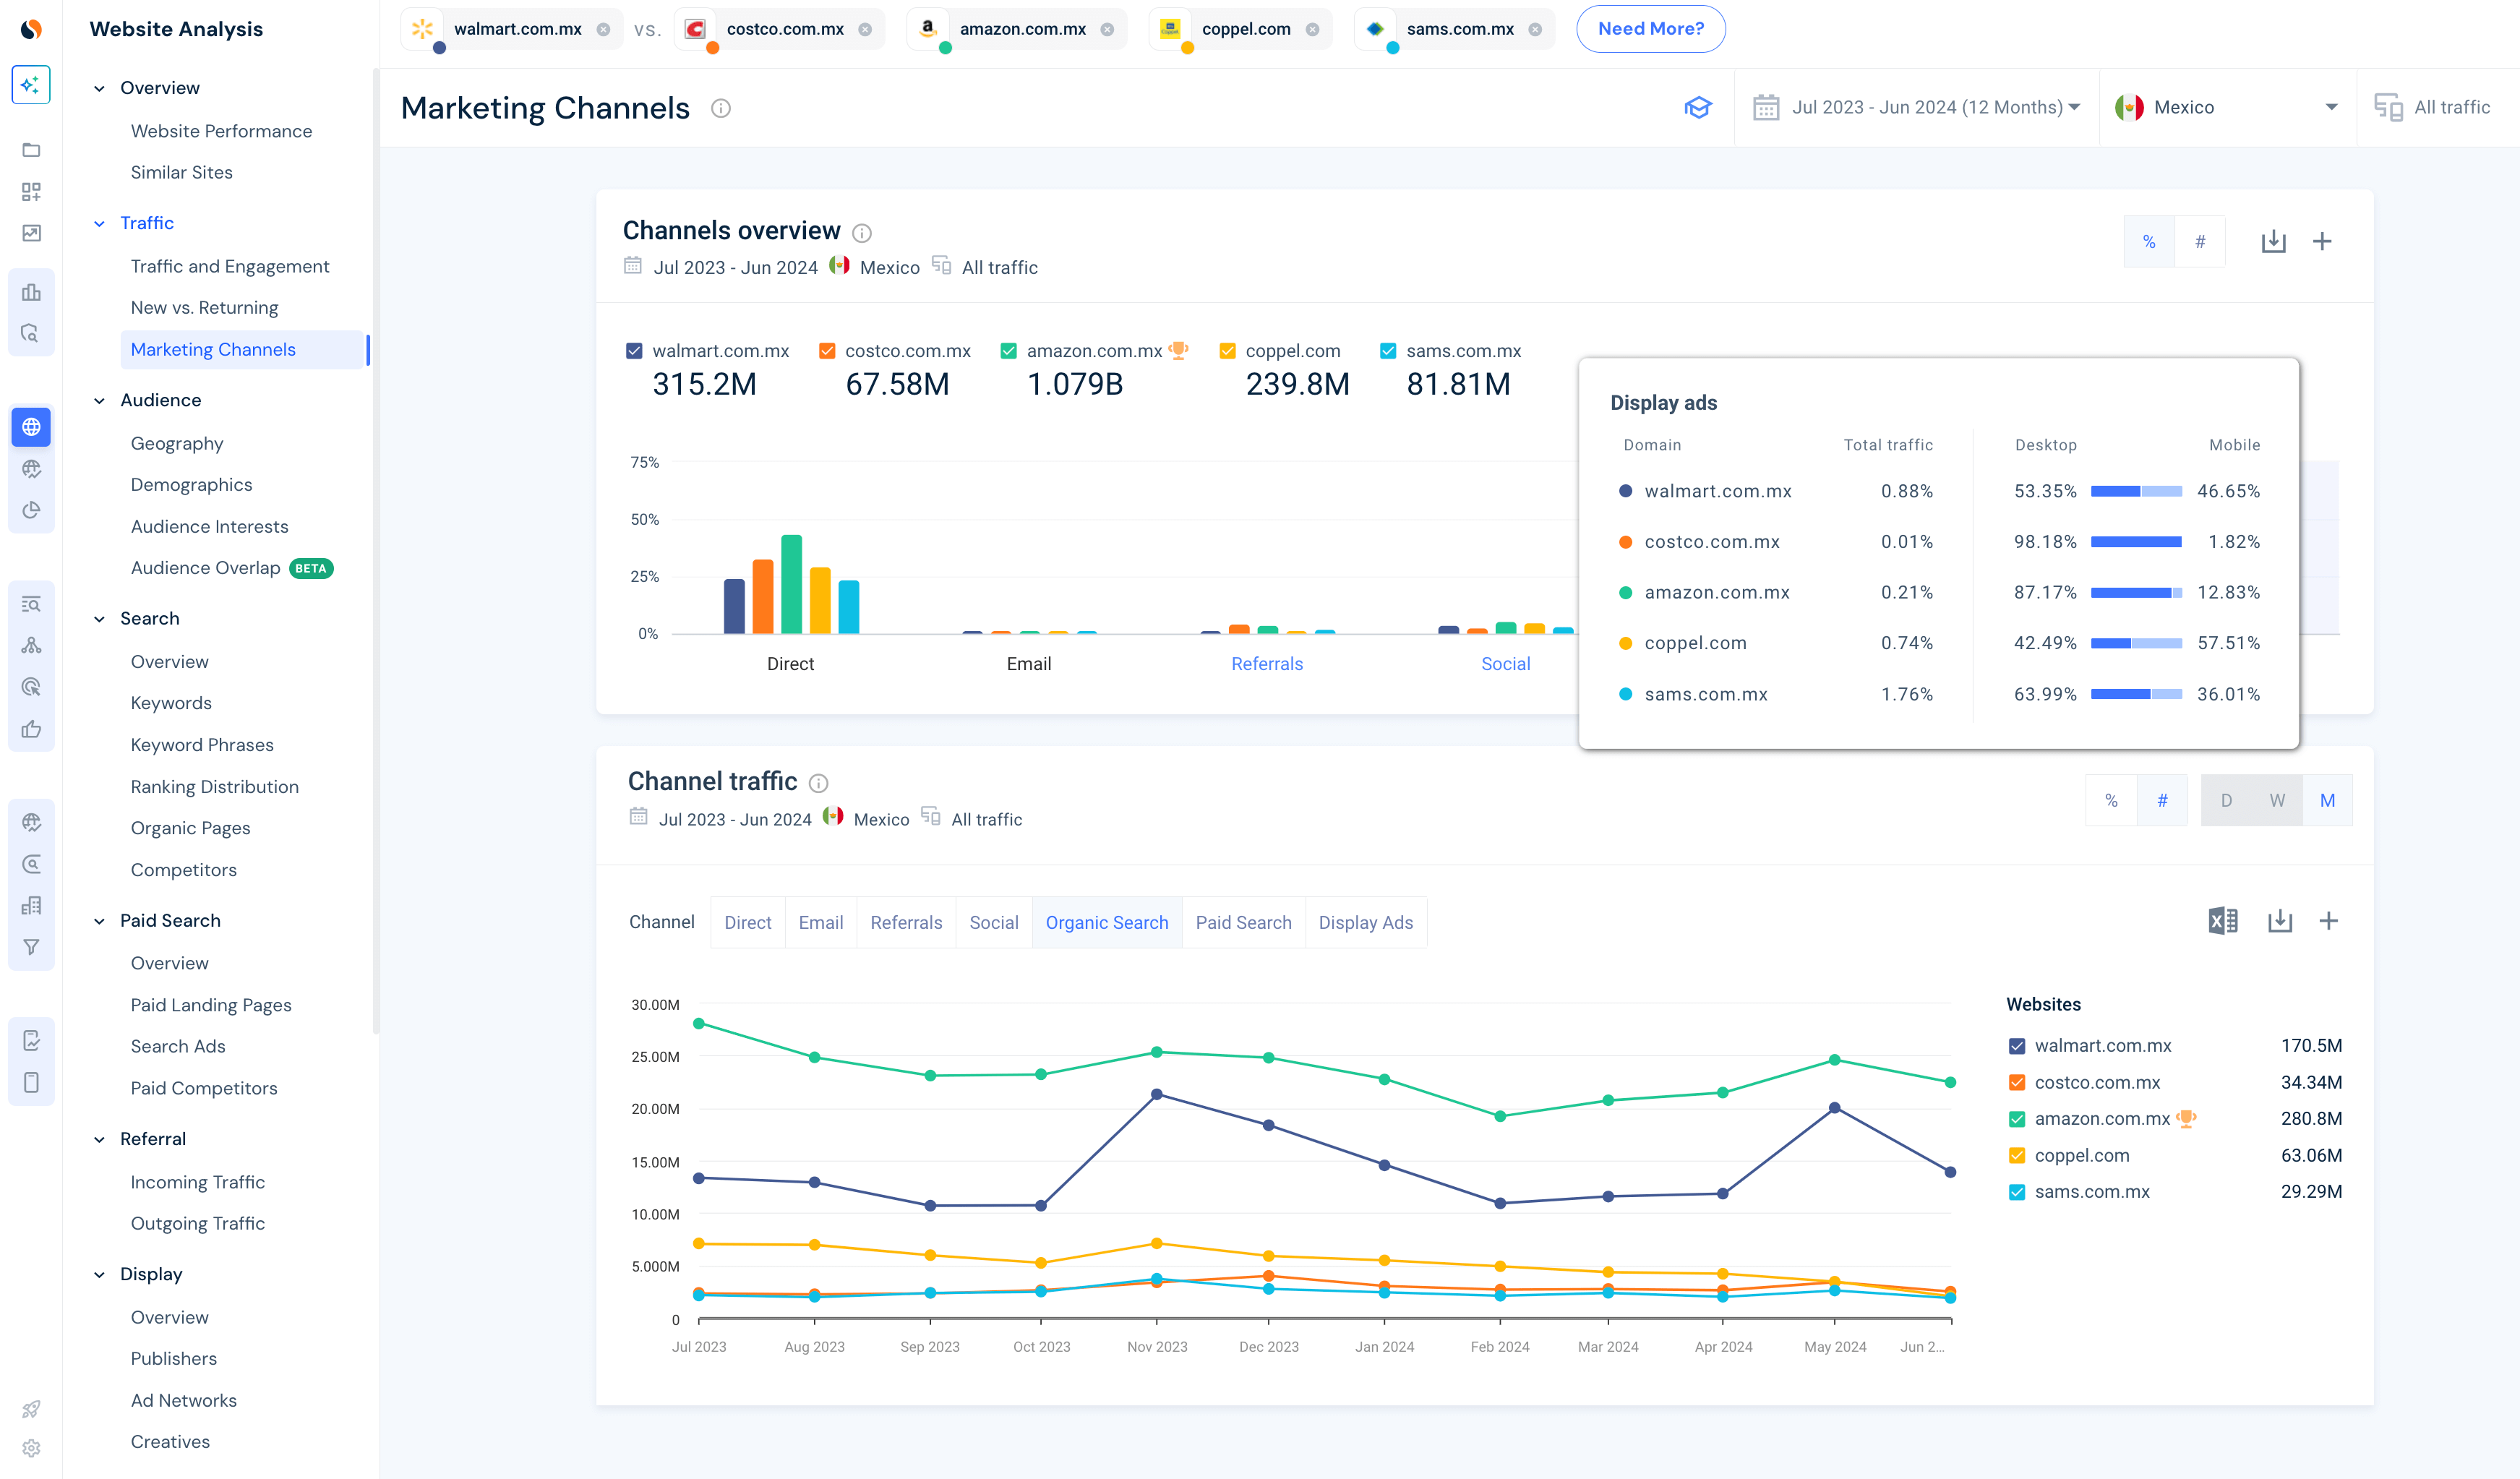Remove coppel.com from comparison
This screenshot has width=2520, height=1479.
click(x=1312, y=30)
